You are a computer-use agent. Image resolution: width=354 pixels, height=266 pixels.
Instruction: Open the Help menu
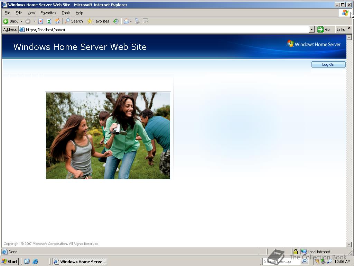79,13
